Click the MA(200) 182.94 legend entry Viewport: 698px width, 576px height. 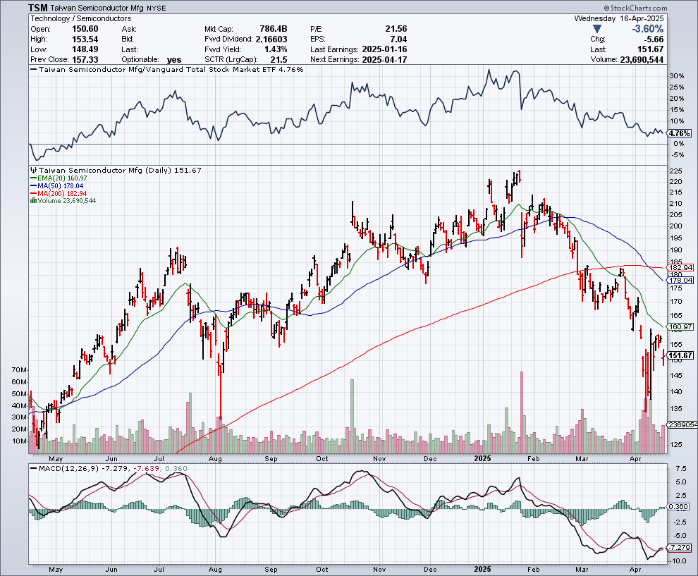pyautogui.click(x=59, y=194)
